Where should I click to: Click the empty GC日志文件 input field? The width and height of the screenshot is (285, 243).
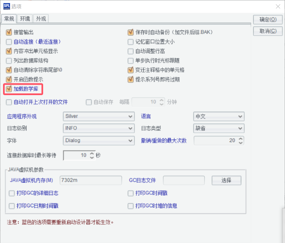[184, 180]
